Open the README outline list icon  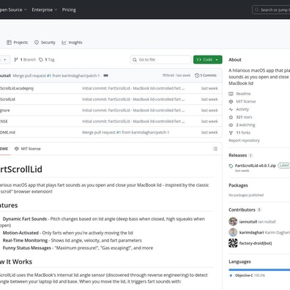tap(215, 149)
